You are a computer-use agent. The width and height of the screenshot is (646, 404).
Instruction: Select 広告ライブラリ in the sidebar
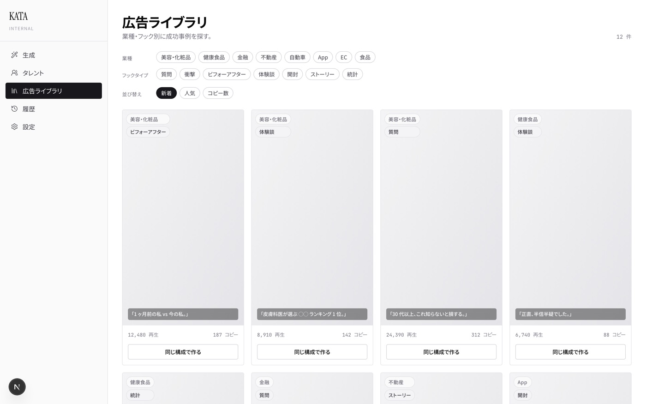click(54, 91)
